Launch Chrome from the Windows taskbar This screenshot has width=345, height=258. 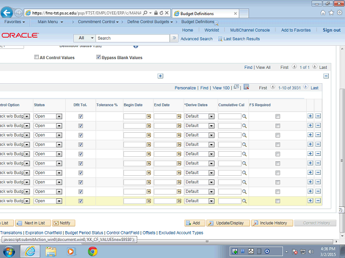92,251
